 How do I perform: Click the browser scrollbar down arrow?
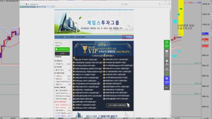[170, 116]
